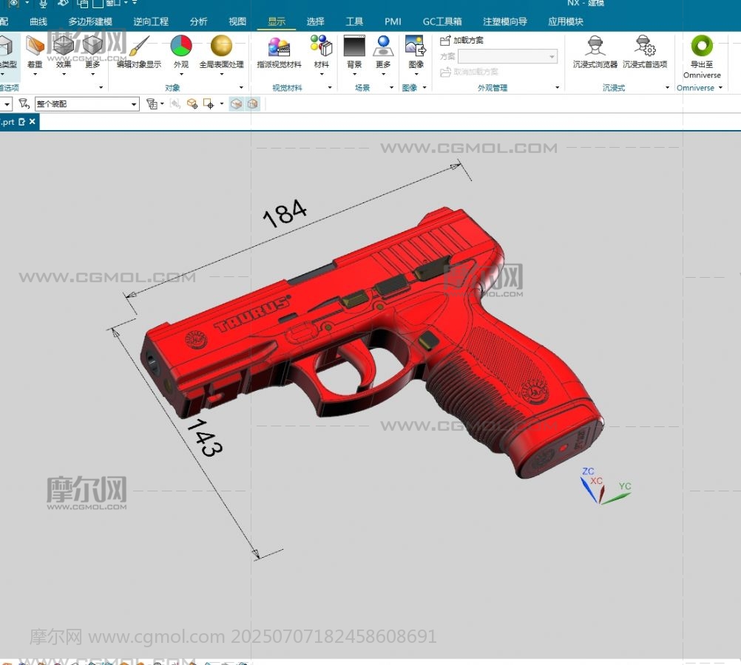741x665 pixels.
Task: Click the 更多 cube icon beside 效果
Action: [92, 46]
